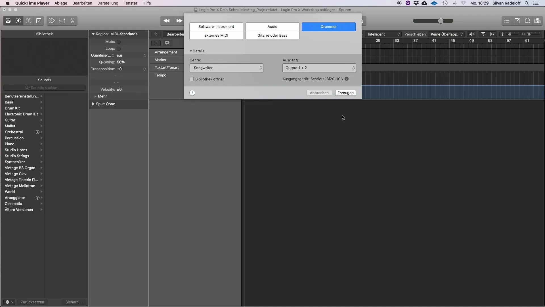The height and width of the screenshot is (307, 545).
Task: Open the Ausgang output dropdown
Action: tap(319, 67)
